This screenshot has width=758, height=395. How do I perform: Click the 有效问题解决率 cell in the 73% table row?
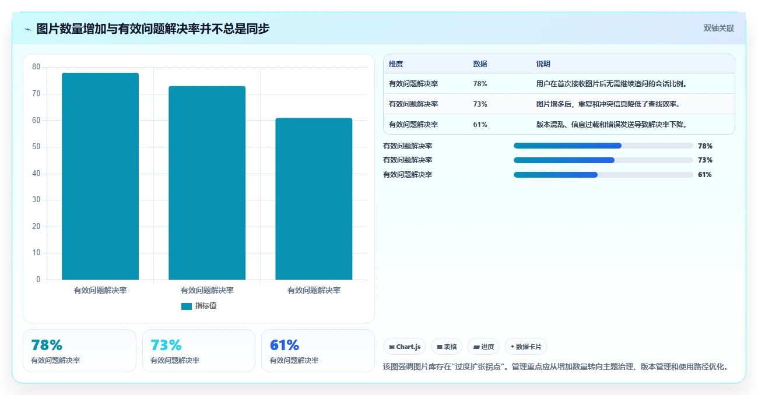(x=413, y=104)
